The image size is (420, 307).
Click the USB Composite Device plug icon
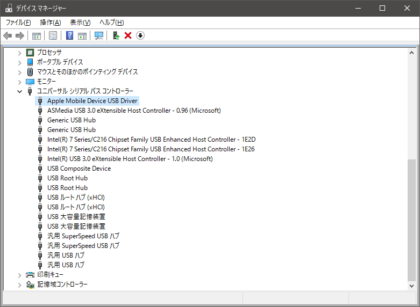40,169
